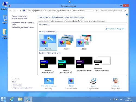Open the Панель задач link
Screen dimensions: 136x102
(17, 85)
